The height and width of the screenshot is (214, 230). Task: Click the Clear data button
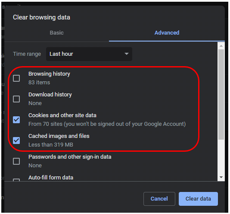pyautogui.click(x=198, y=199)
